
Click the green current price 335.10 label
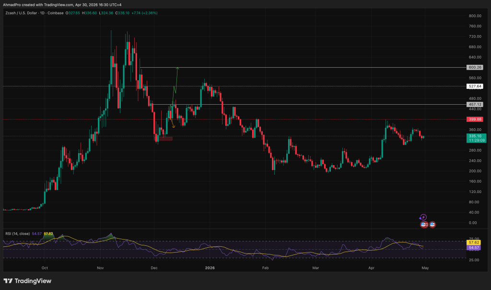tap(474, 136)
